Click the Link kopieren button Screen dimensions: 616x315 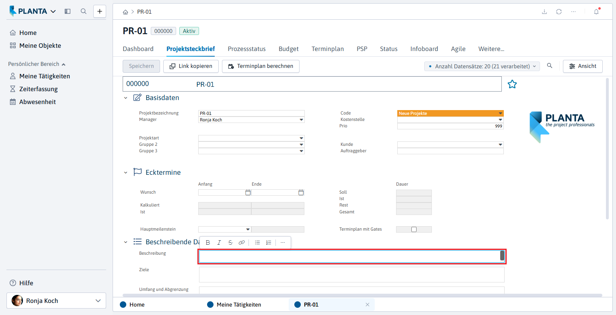click(x=191, y=66)
